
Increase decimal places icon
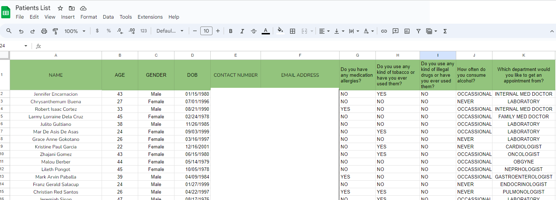click(x=132, y=31)
